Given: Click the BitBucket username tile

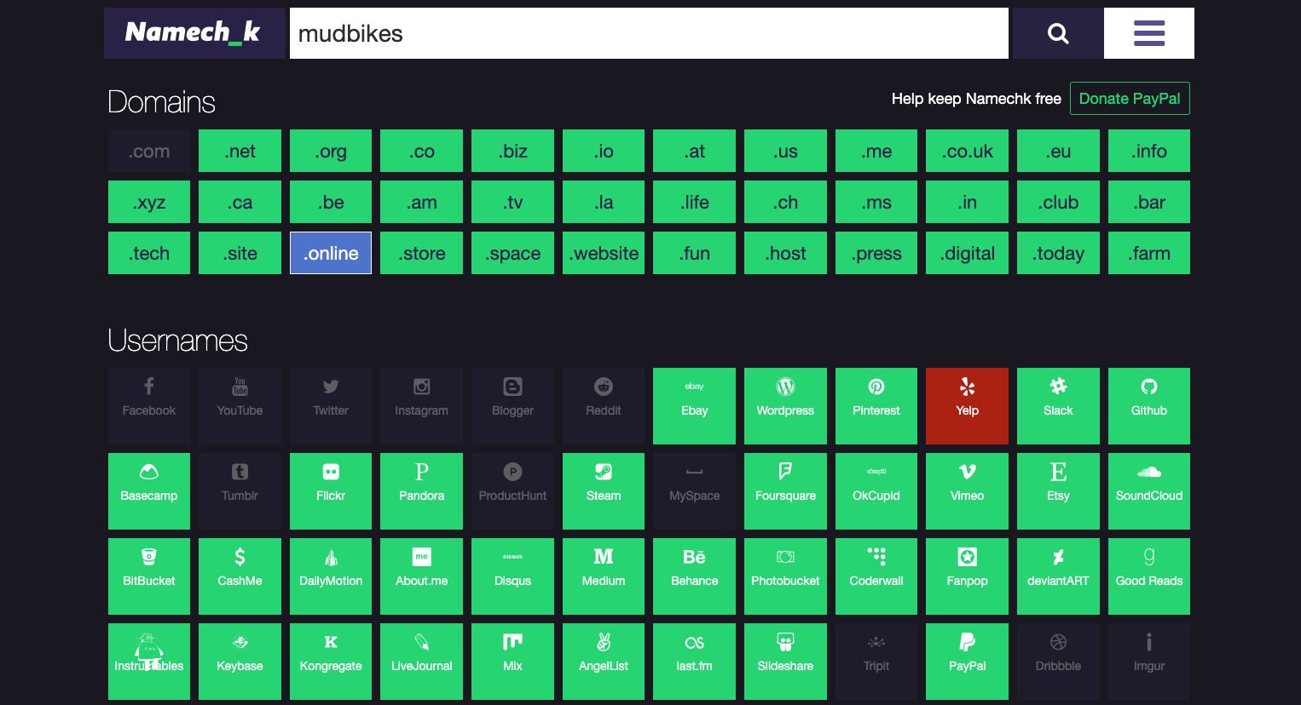Looking at the screenshot, I should [149, 576].
